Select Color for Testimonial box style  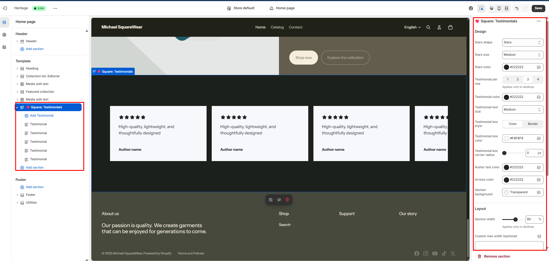tap(513, 124)
